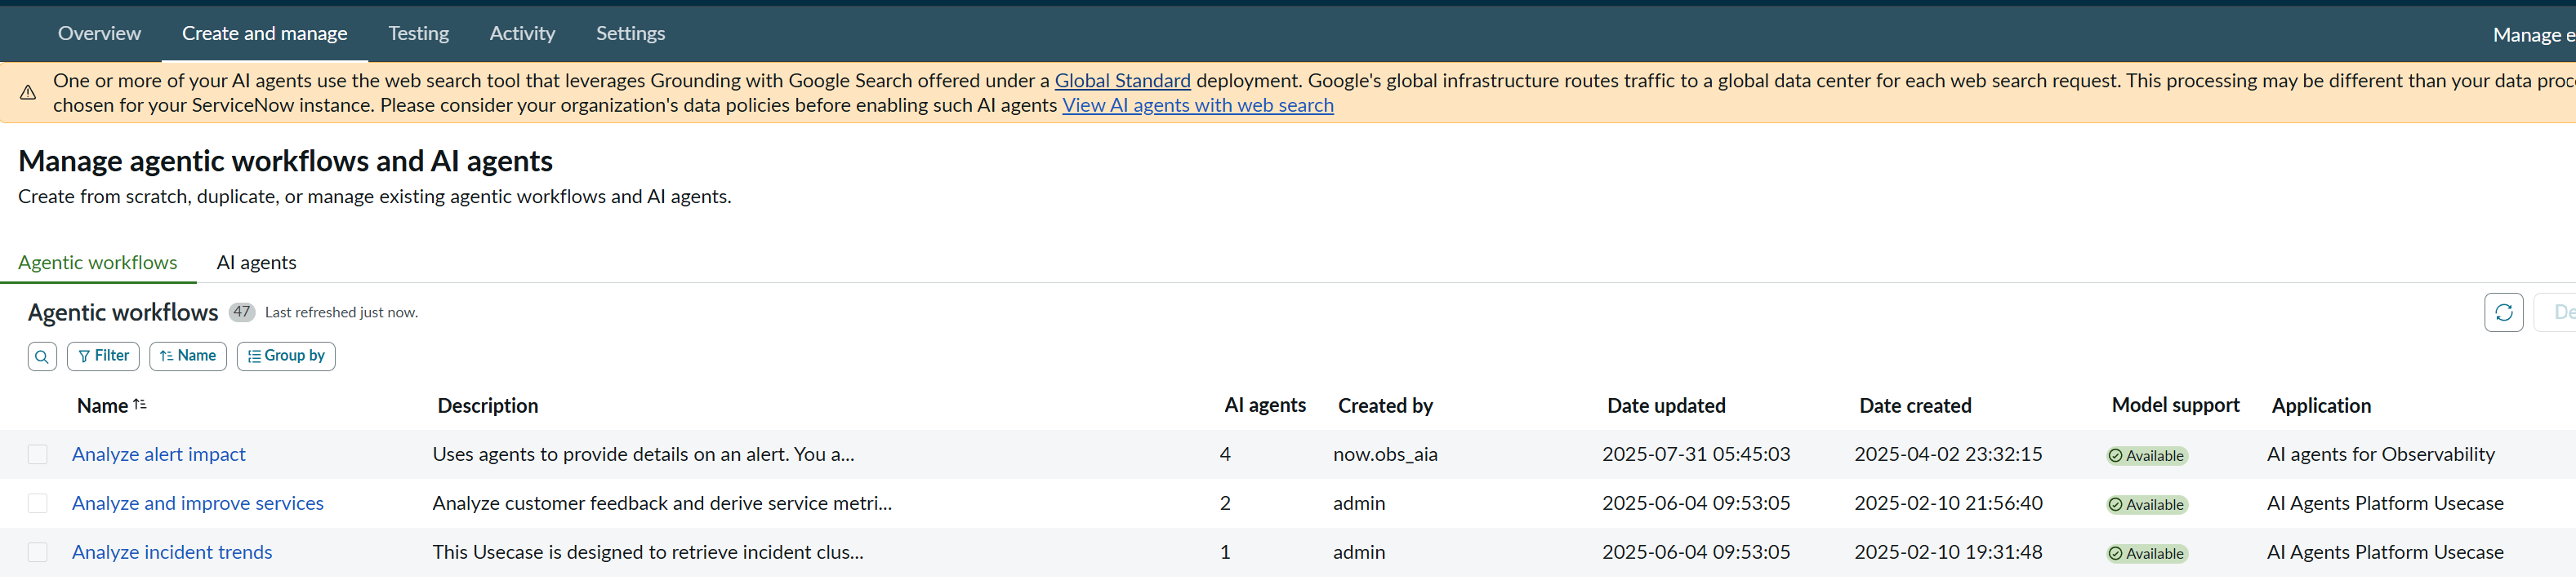Click the refresh list icon button
Screen dimensions: 2576x580
tap(2503, 312)
